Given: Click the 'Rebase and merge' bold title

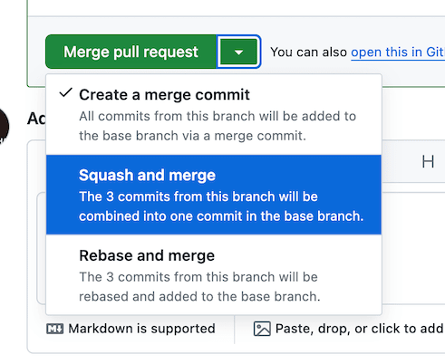Looking at the screenshot, I should pyautogui.click(x=147, y=255).
